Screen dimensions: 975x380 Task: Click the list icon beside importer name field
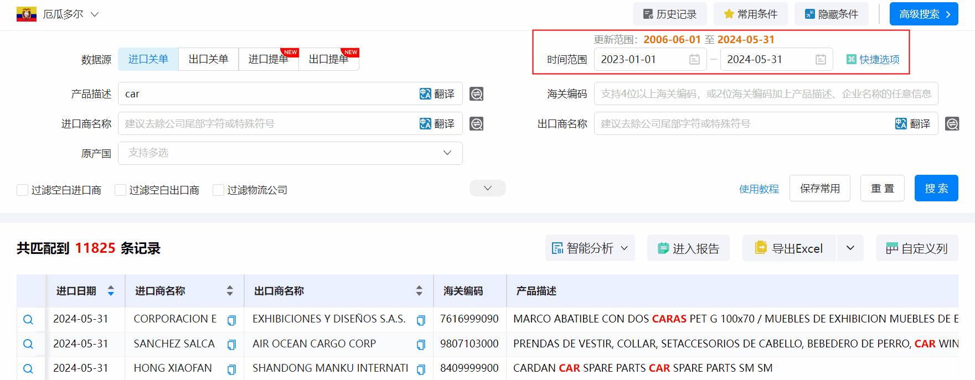[476, 124]
